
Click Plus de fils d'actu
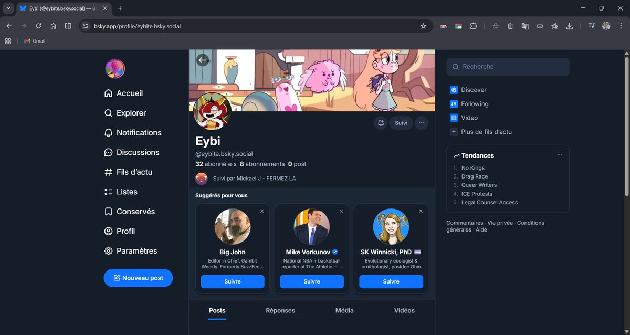(481, 132)
